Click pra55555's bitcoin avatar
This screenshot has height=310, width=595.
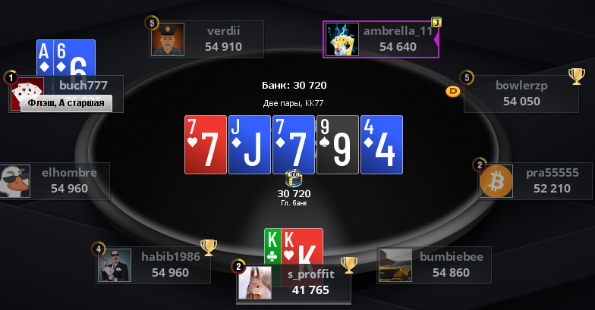coord(496,181)
